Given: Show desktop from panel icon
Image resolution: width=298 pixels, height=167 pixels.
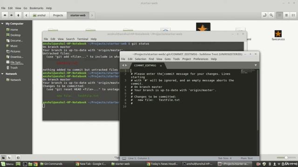Looking at the screenshot, I should pyautogui.click(x=18, y=164).
